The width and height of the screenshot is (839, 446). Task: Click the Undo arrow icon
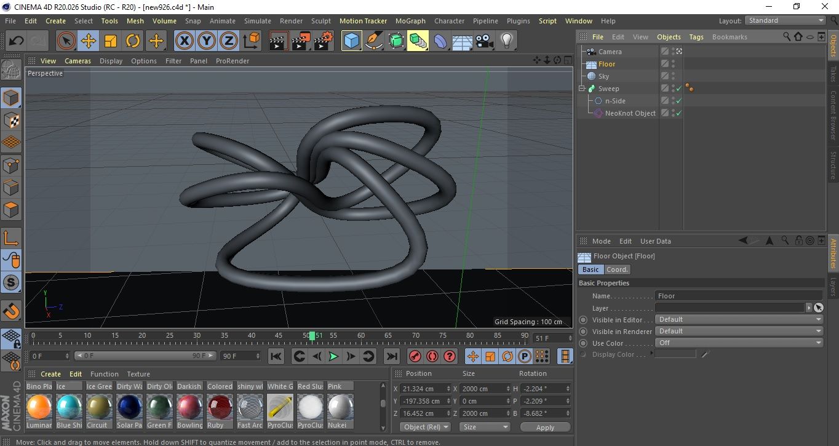pos(16,41)
